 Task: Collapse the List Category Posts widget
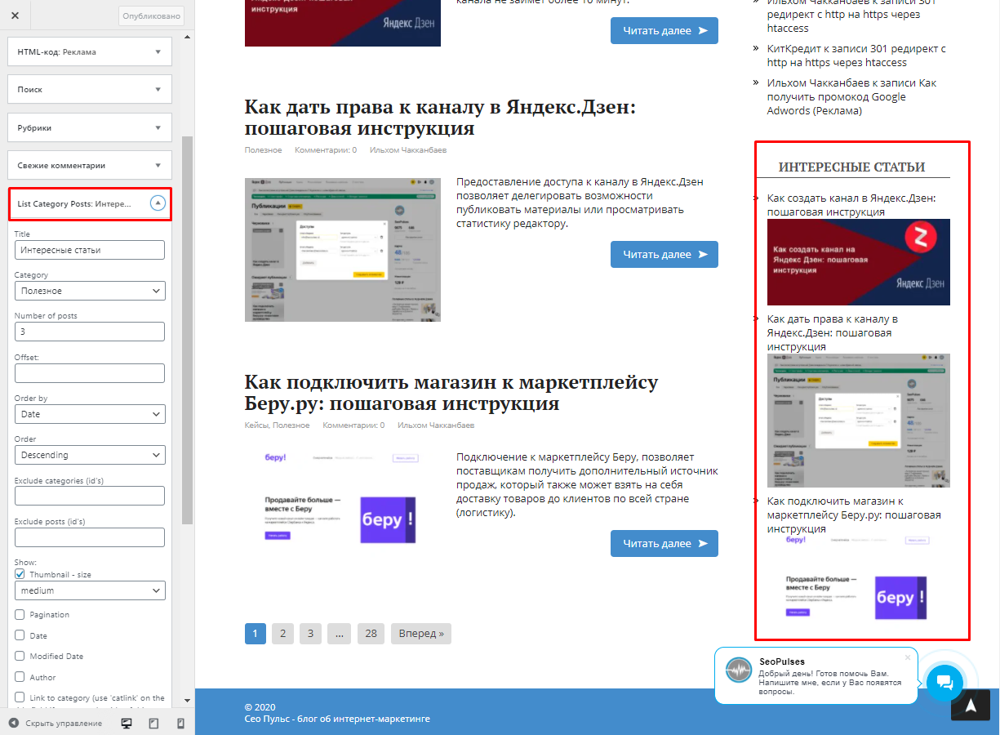click(158, 203)
